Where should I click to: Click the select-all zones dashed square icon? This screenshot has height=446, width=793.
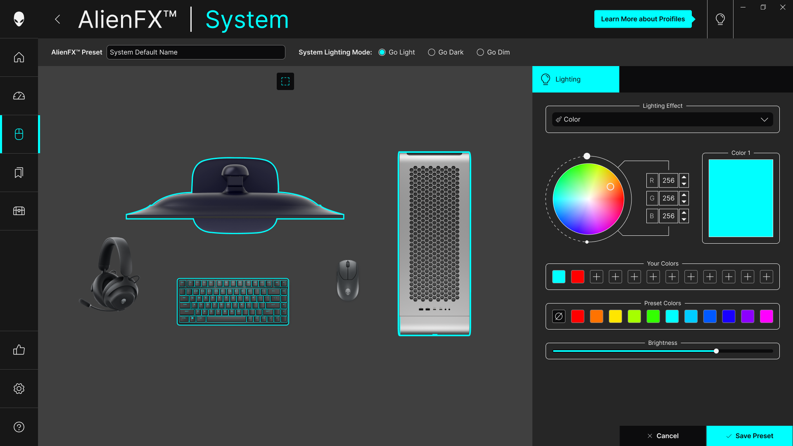pyautogui.click(x=285, y=81)
